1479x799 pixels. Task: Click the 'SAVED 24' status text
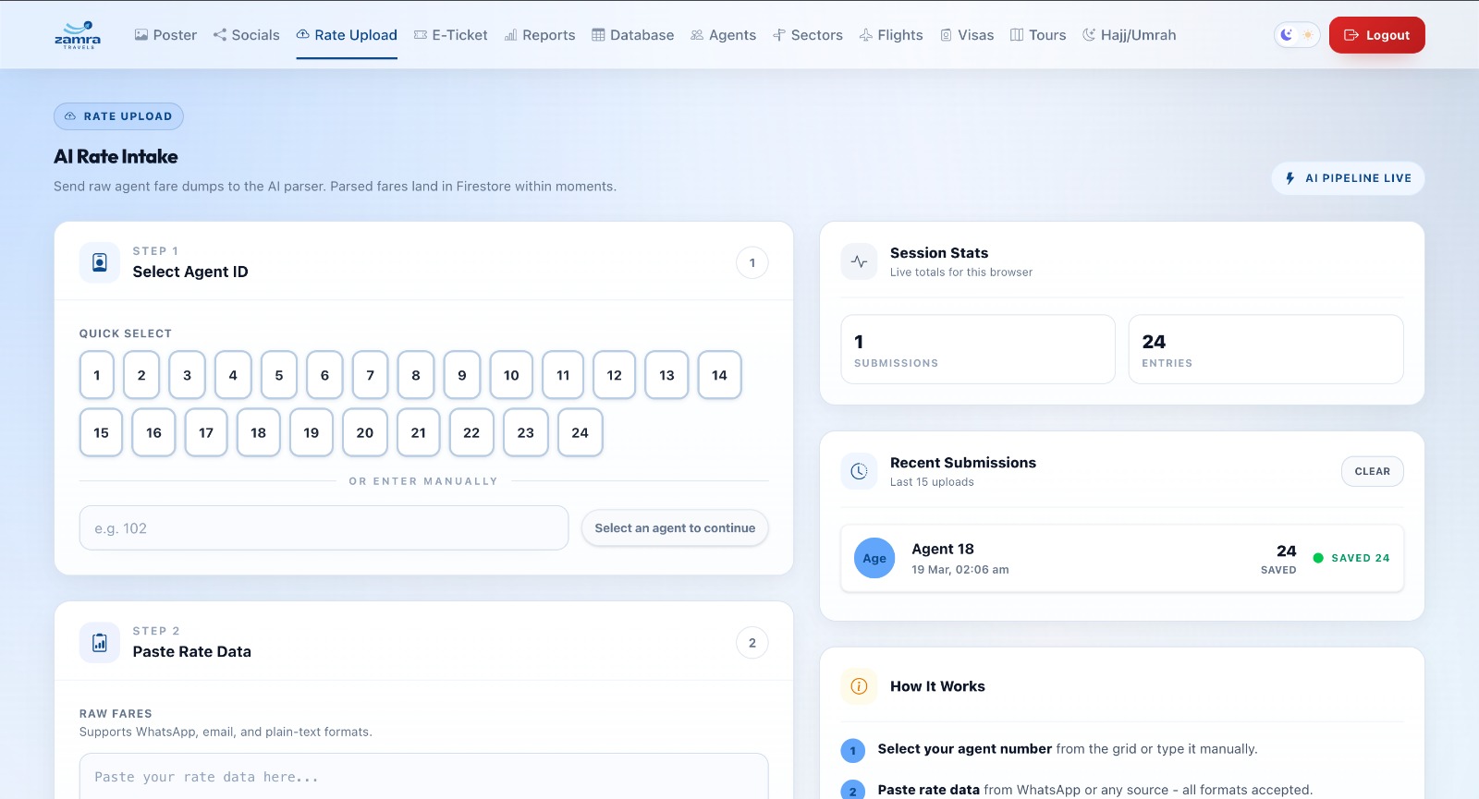pos(1361,558)
